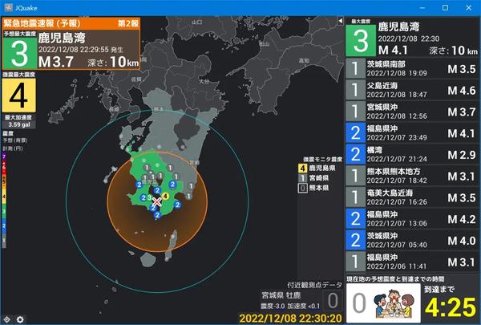Click the 第2報 report number label

pos(128,23)
